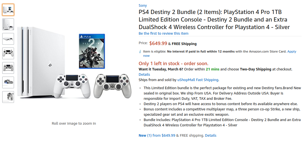The image size is (306, 142).
Task: Open the Sony brand link
Action: click(x=143, y=6)
